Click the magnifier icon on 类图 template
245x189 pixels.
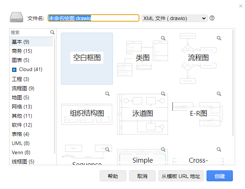(x=163, y=38)
